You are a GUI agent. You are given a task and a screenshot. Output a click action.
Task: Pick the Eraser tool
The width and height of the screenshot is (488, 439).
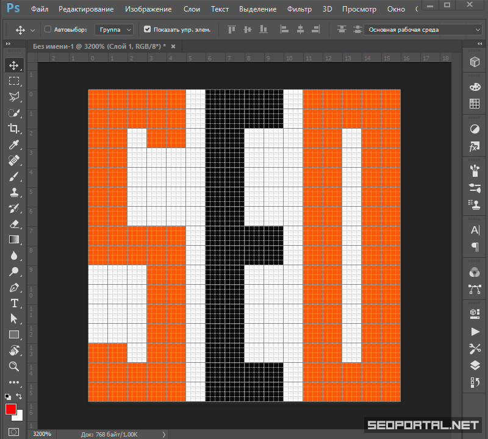[13, 224]
